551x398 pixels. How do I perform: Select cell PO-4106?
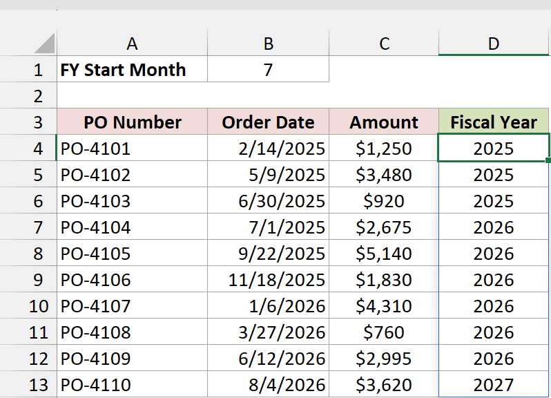pos(132,279)
